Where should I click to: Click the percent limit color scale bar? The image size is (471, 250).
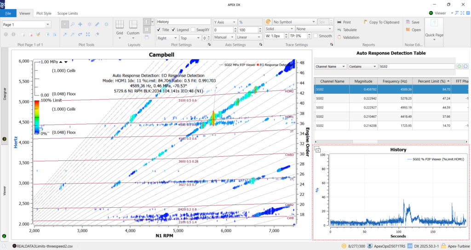[x=37, y=116]
